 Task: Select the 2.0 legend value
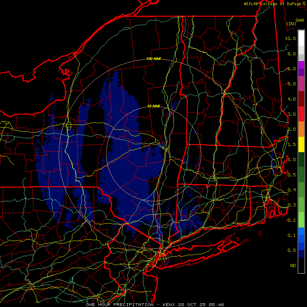(x=291, y=129)
